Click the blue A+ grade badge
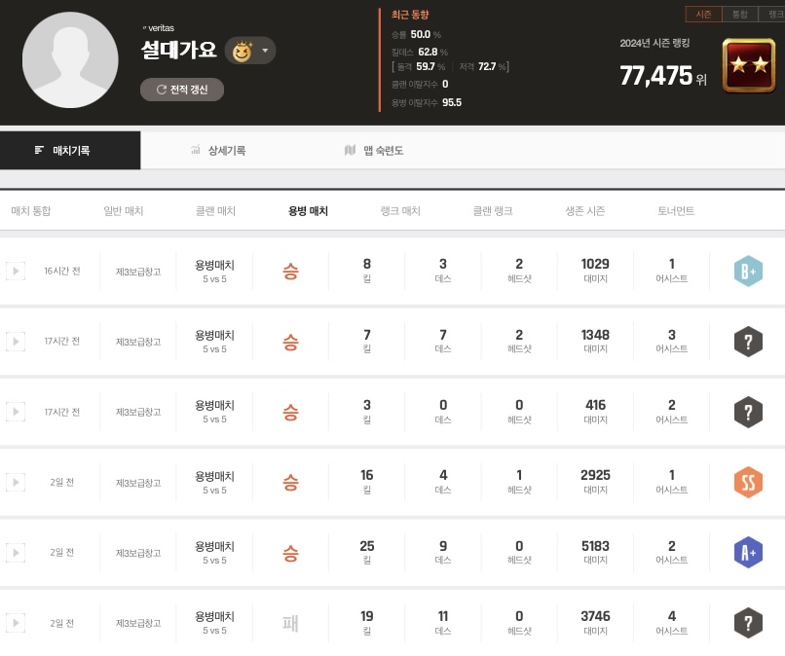 [748, 552]
